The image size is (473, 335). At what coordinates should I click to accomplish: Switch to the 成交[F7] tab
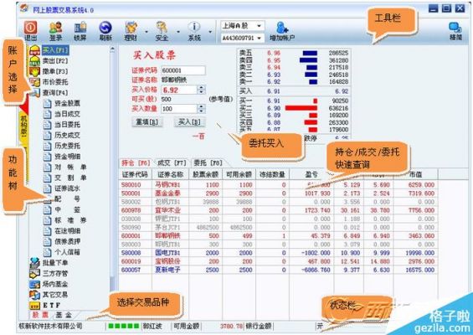tap(172, 163)
